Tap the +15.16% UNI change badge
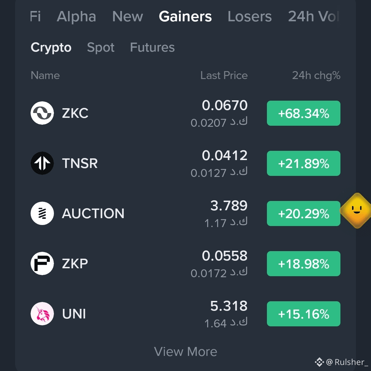Screen dimensions: 371x371 304,314
